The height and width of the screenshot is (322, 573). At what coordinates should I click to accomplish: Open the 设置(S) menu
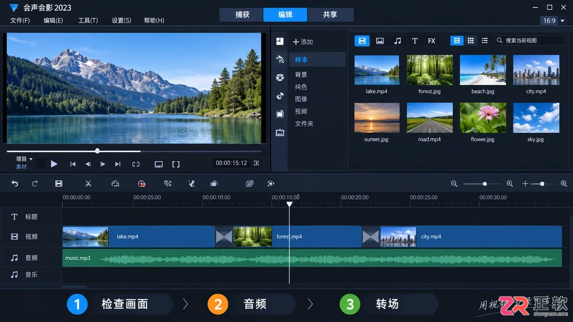121,20
